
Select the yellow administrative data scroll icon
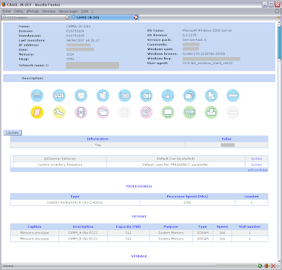[x=37, y=112]
